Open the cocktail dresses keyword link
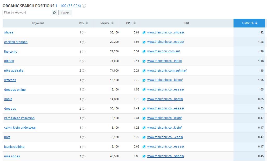The image size is (267, 161). [x=16, y=42]
